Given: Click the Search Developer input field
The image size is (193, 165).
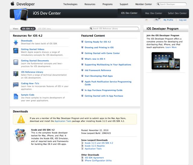Looking at the screenshot, I should coord(172,4).
